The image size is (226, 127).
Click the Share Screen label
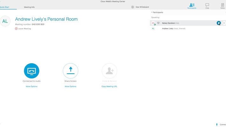pos(70,81)
